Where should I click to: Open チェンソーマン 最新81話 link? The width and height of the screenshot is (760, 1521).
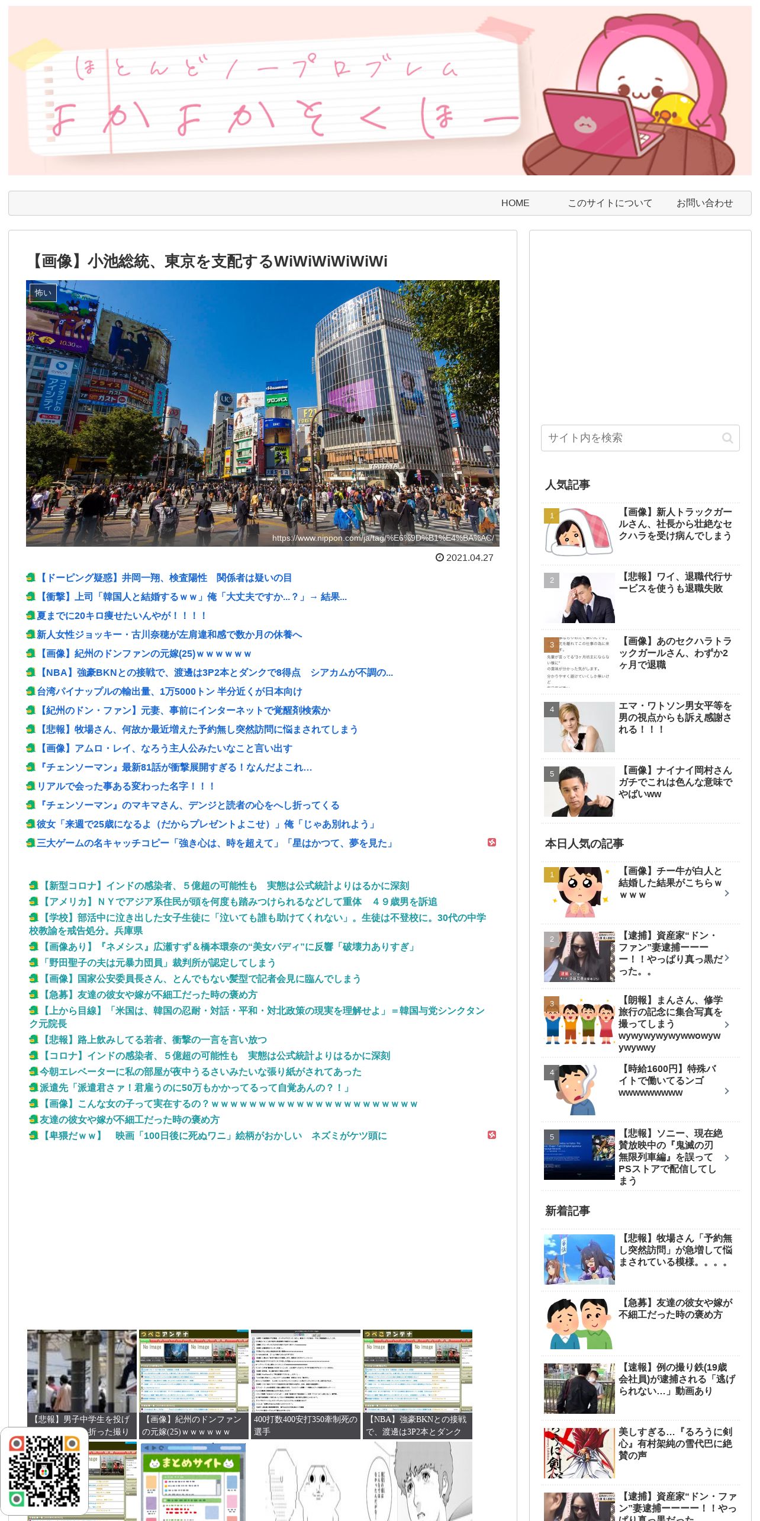point(175,767)
